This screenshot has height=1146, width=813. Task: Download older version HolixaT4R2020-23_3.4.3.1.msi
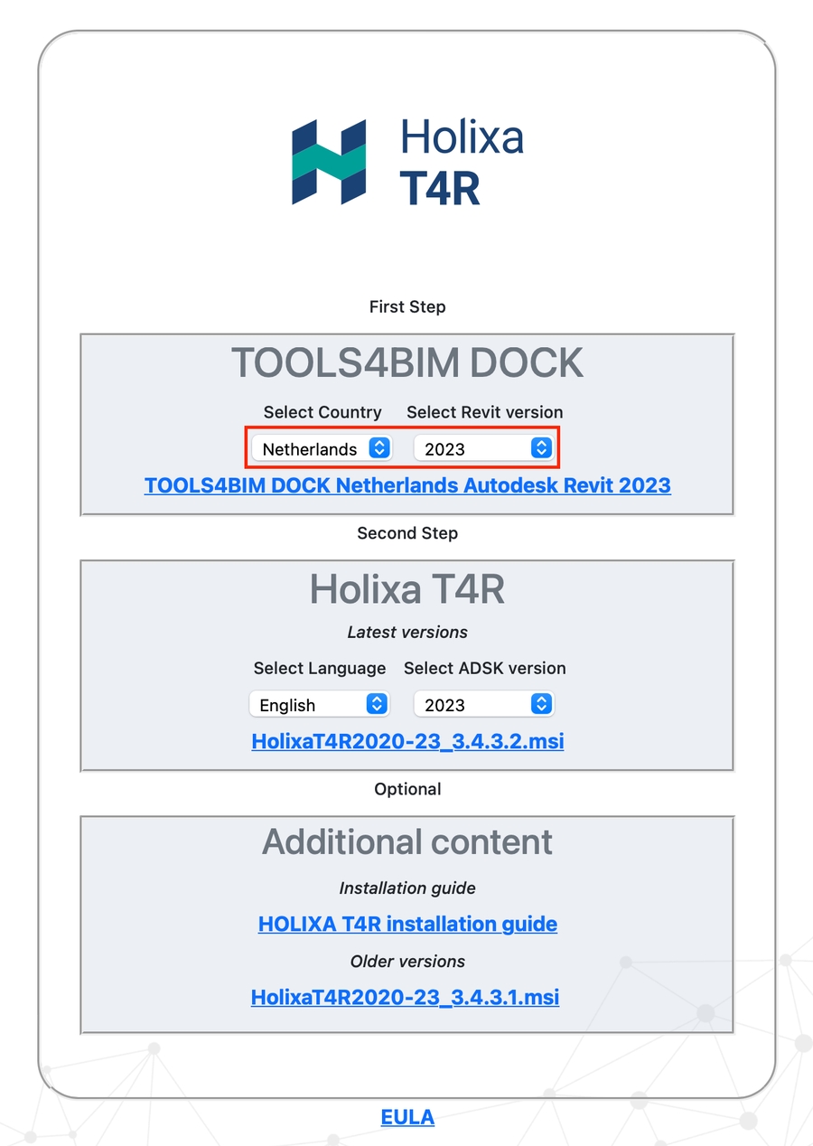[x=405, y=998]
